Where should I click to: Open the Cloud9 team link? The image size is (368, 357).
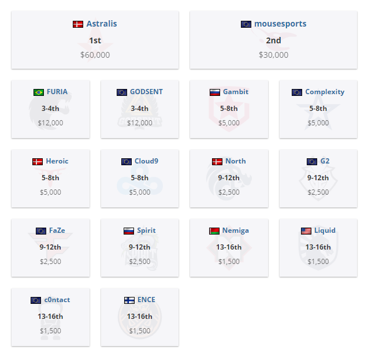click(146, 161)
